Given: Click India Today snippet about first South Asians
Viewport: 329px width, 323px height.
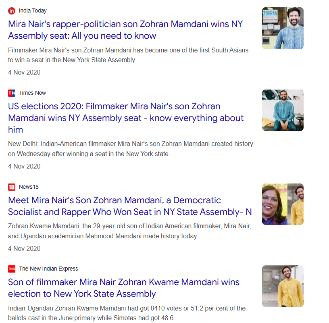Looking at the screenshot, I should [128, 55].
